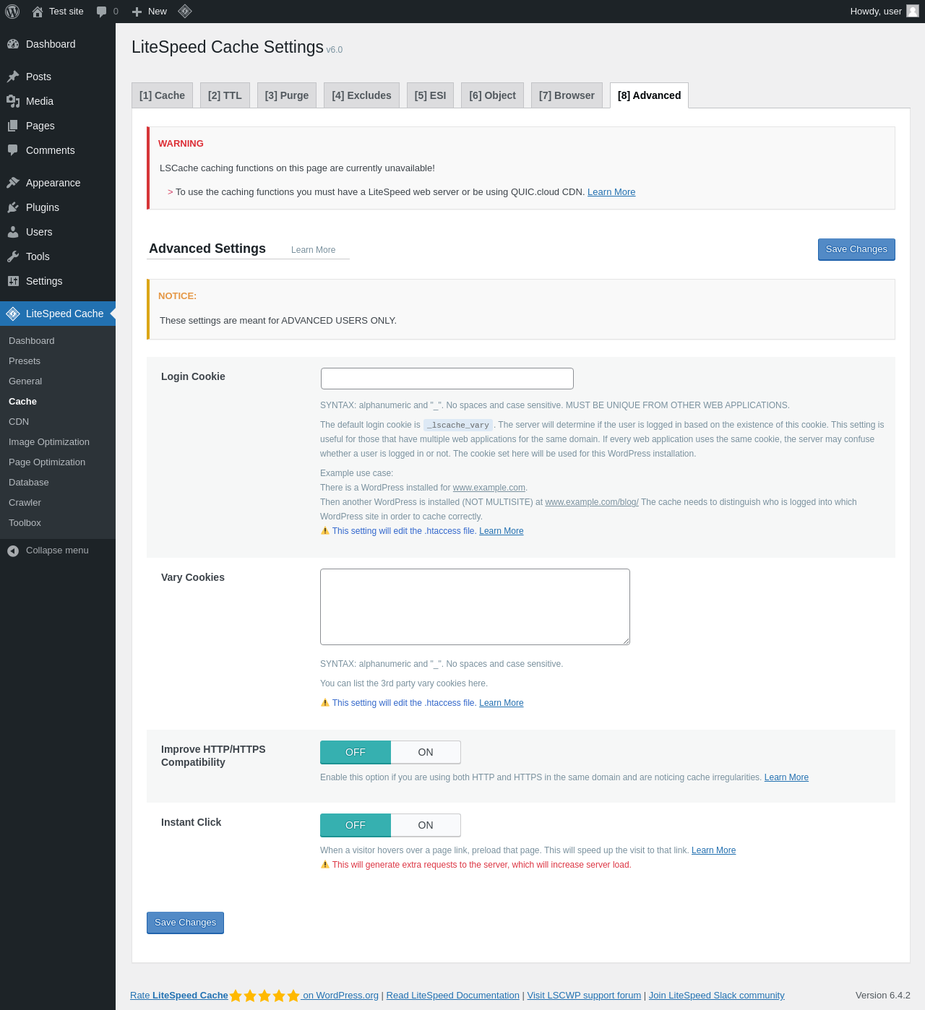Click the Users person icon

(13, 232)
